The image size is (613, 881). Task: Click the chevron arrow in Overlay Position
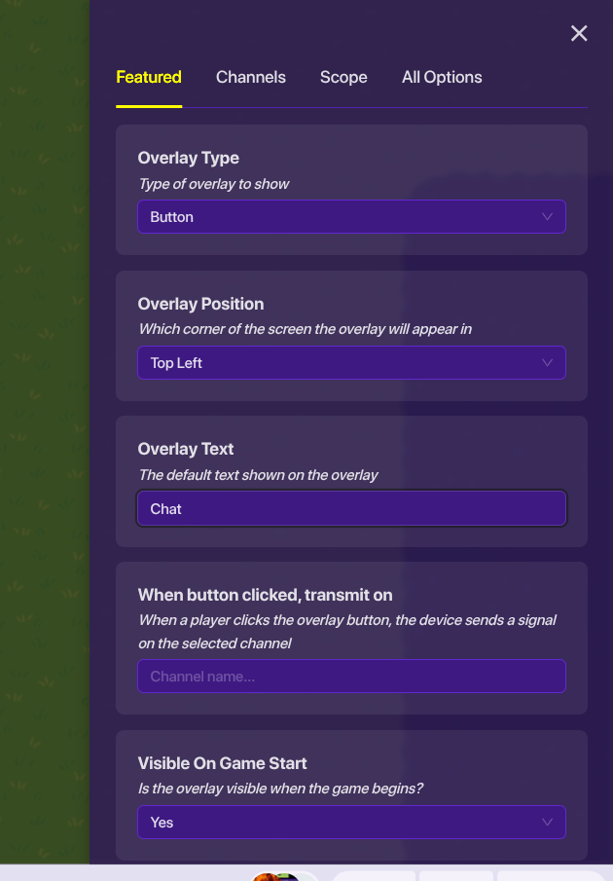tap(547, 363)
